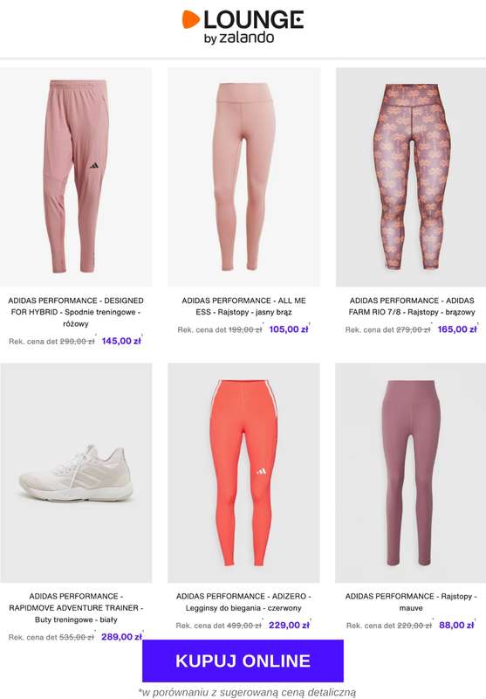Click the 88,00 zł sale price
Viewport: 486px width, 699px height.
tap(456, 625)
